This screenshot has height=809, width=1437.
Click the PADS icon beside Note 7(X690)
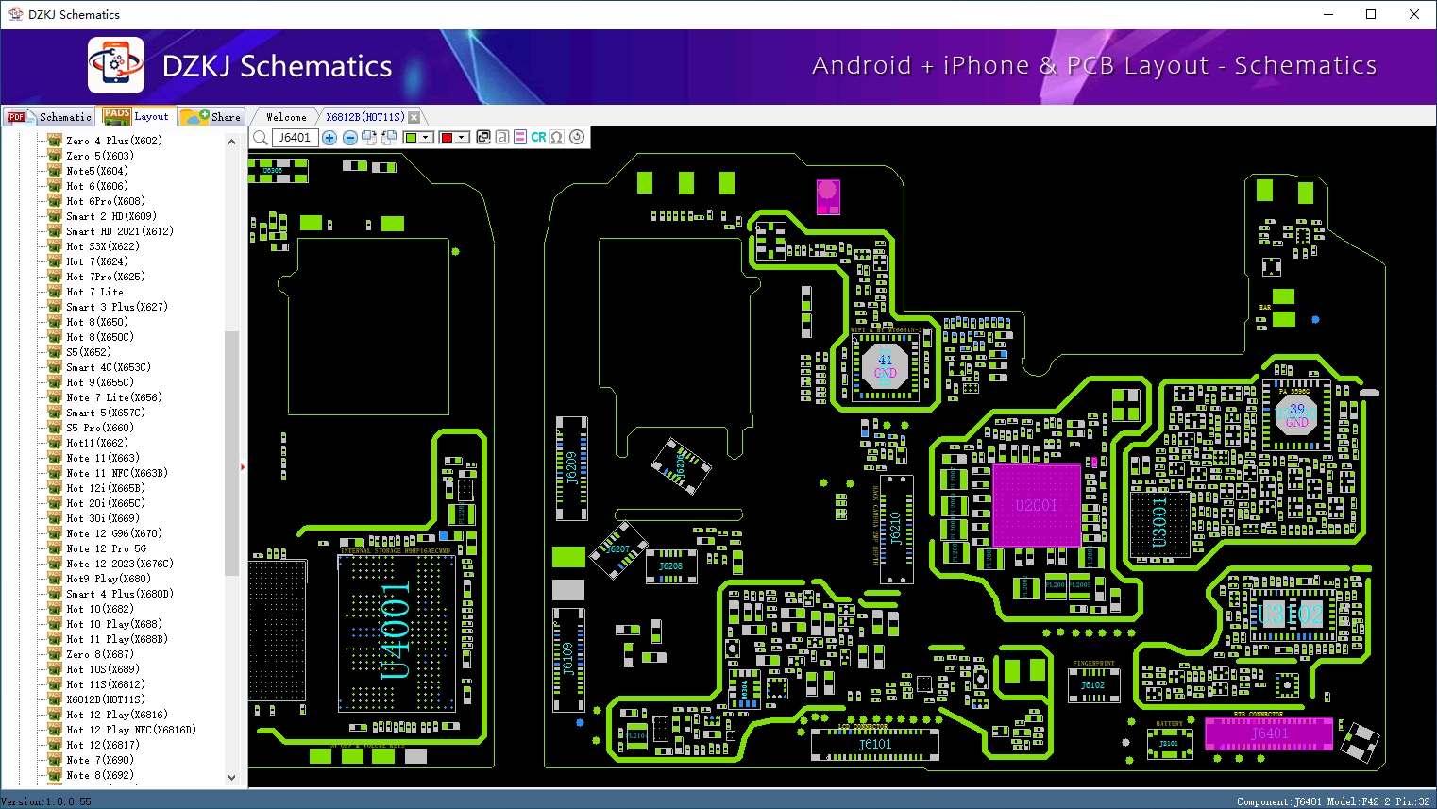(x=55, y=760)
